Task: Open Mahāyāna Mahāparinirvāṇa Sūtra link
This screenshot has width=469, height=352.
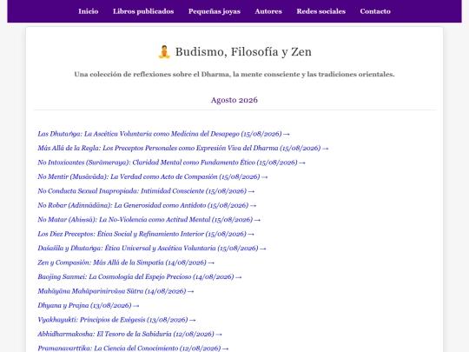Action: (x=116, y=291)
